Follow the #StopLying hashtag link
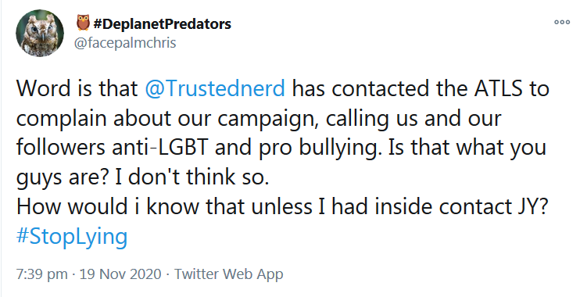This screenshot has height=297, width=580. 72,237
